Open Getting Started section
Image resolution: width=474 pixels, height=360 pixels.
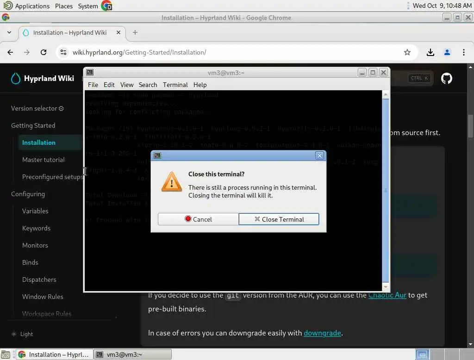click(x=33, y=125)
